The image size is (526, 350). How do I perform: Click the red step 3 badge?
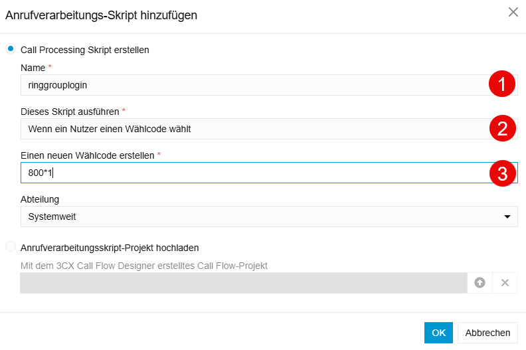[502, 173]
